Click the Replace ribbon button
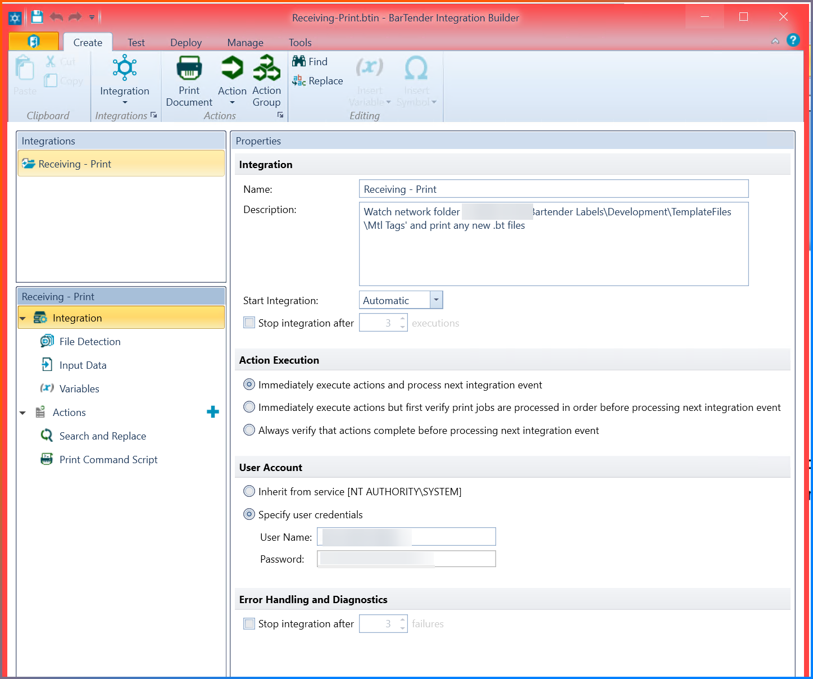 coord(317,81)
